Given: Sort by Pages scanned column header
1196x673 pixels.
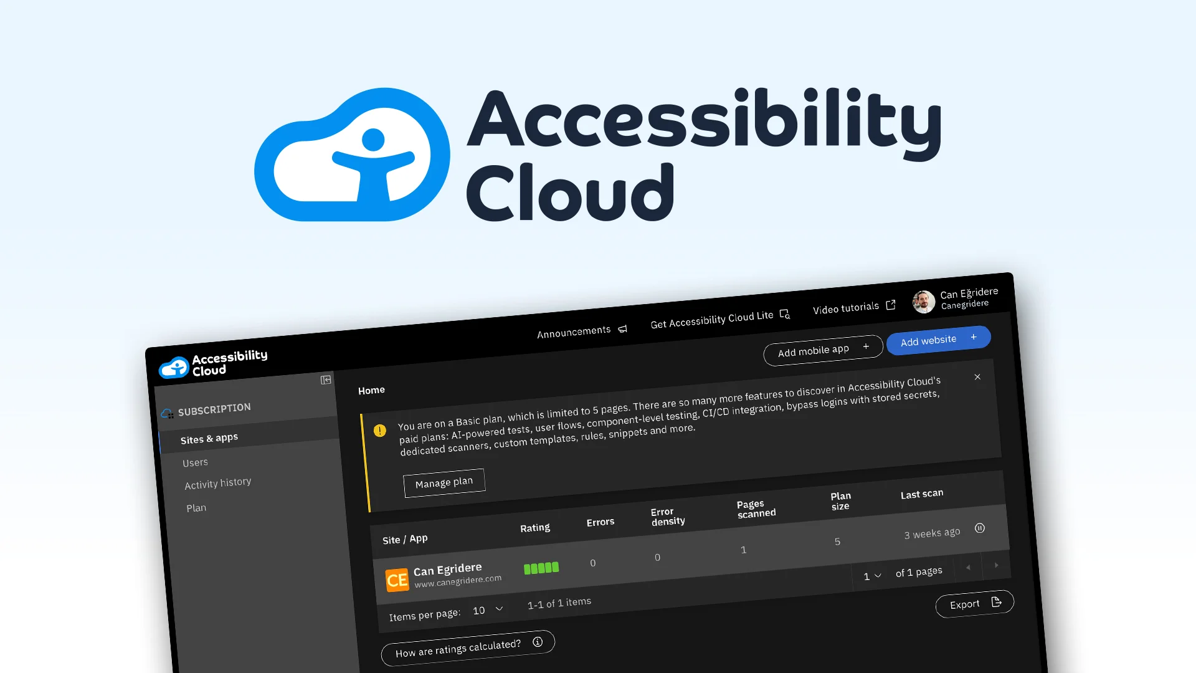Looking at the screenshot, I should 756,509.
